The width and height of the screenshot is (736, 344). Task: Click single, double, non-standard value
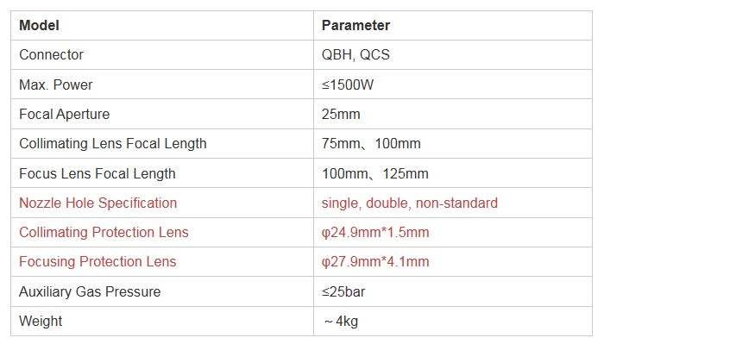[409, 203]
